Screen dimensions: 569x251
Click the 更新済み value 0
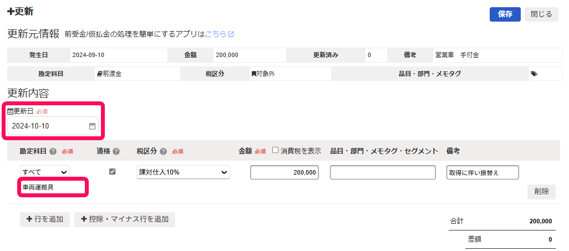(369, 55)
